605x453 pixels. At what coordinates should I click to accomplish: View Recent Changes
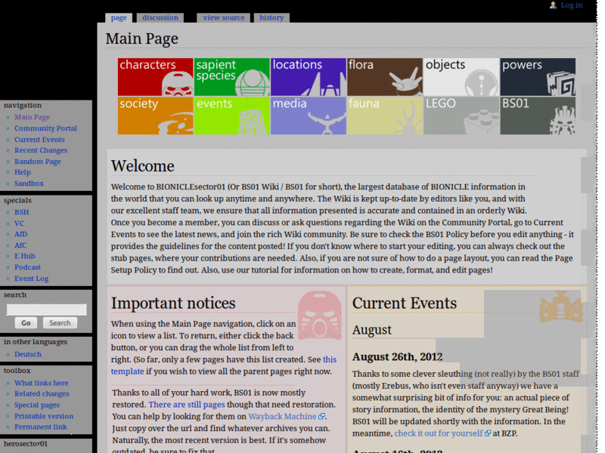(x=41, y=150)
